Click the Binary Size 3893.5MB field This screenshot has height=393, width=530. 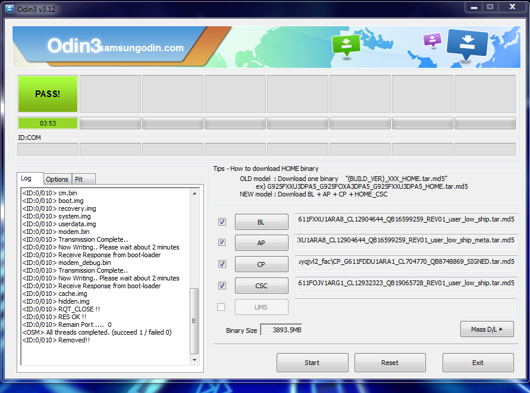(x=281, y=330)
